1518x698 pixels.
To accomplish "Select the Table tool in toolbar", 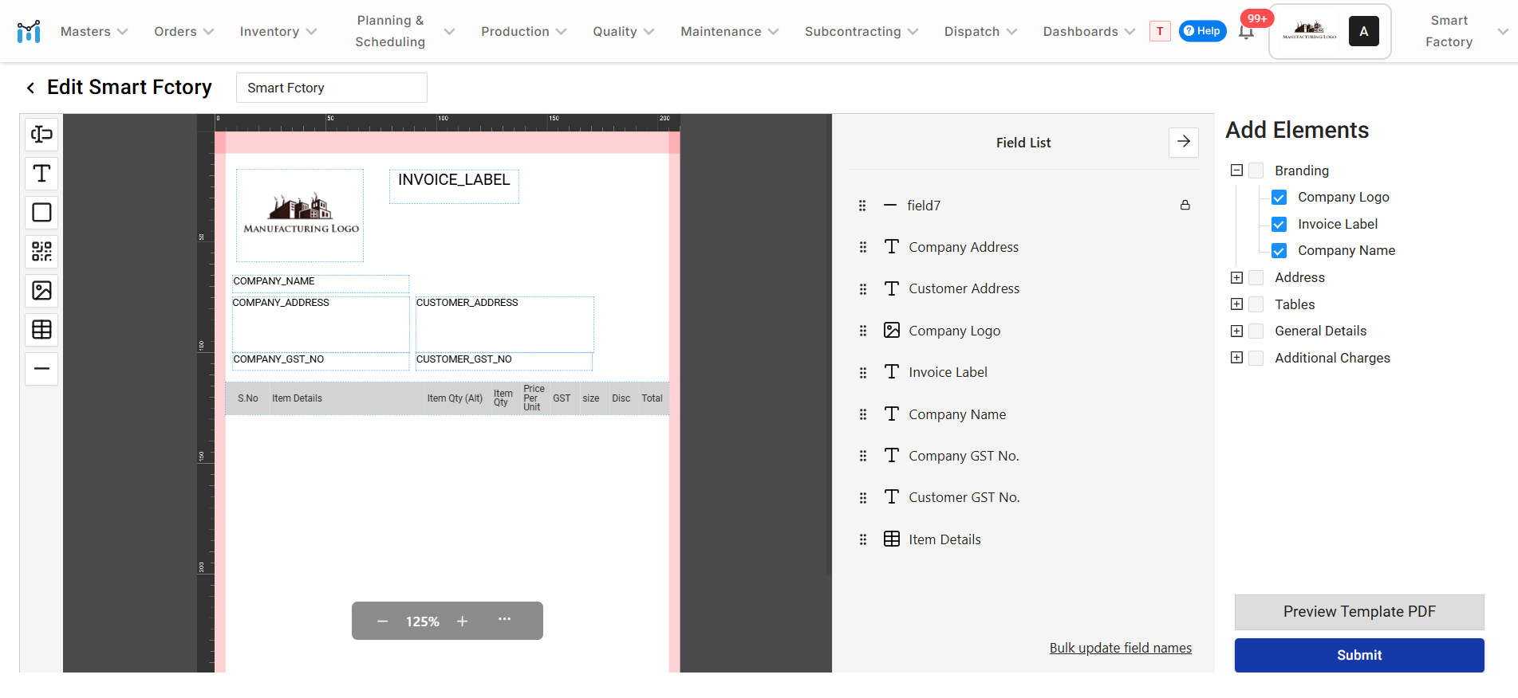I will point(41,329).
